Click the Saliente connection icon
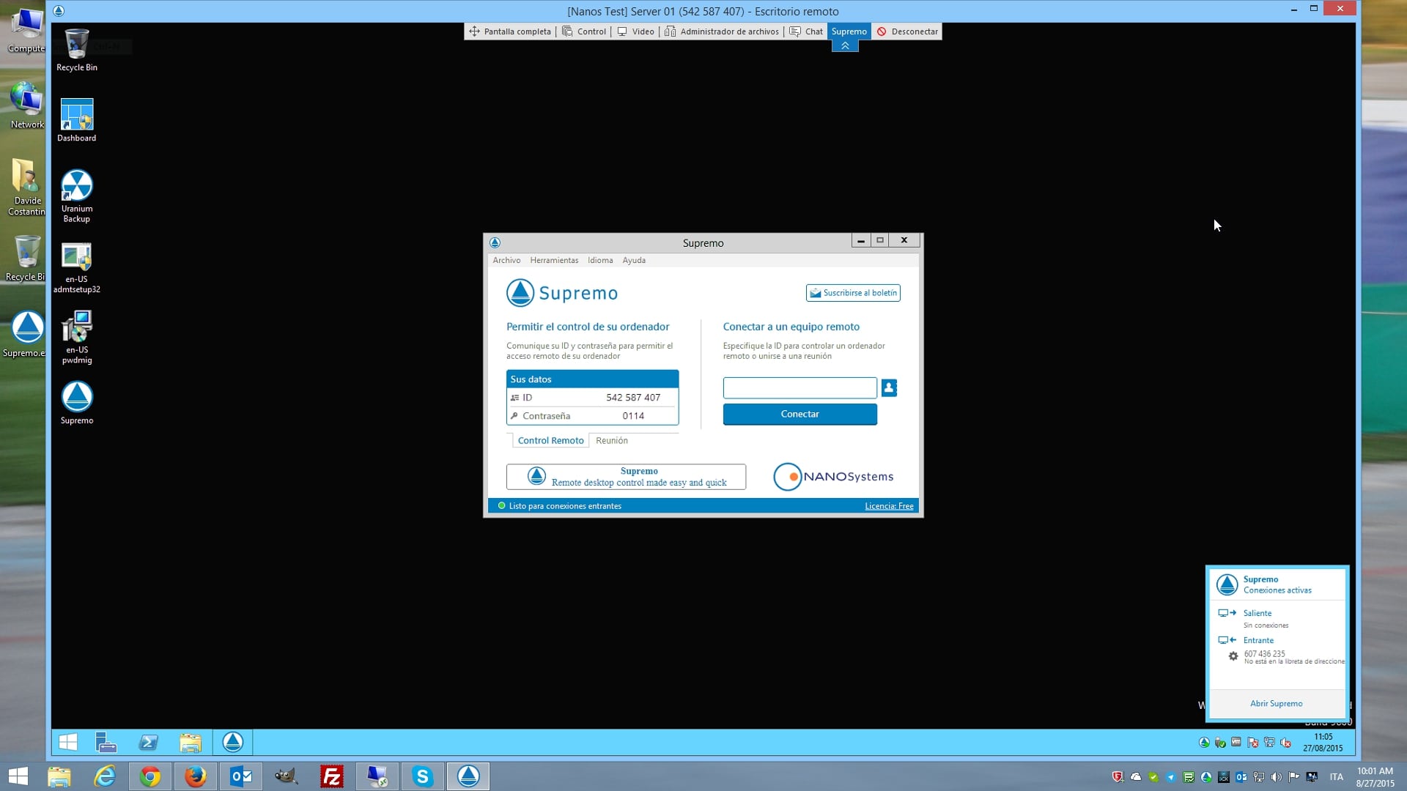 pyautogui.click(x=1227, y=613)
